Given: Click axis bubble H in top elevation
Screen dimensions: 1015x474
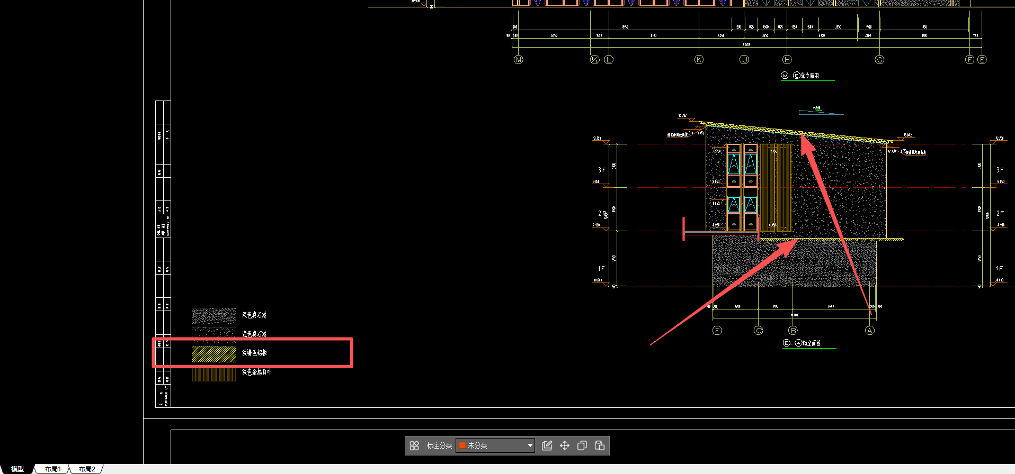Looking at the screenshot, I should (787, 60).
